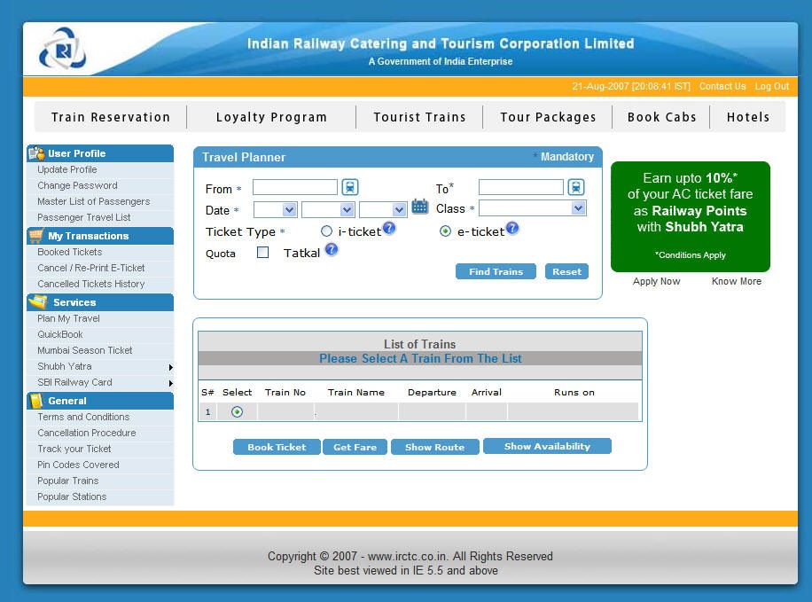Open station picker icon beside To field
Image resolution: width=812 pixels, height=602 pixels.
pos(576,187)
